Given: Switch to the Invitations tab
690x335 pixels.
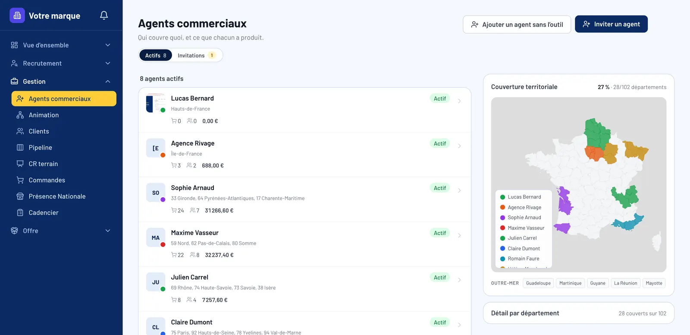Looking at the screenshot, I should click(x=197, y=55).
